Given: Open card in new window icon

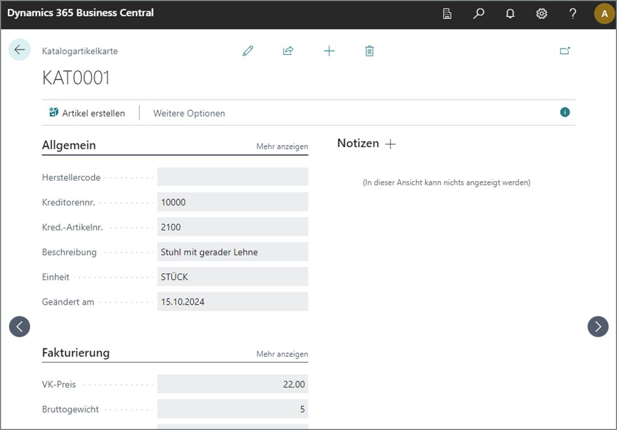Looking at the screenshot, I should click(x=565, y=51).
